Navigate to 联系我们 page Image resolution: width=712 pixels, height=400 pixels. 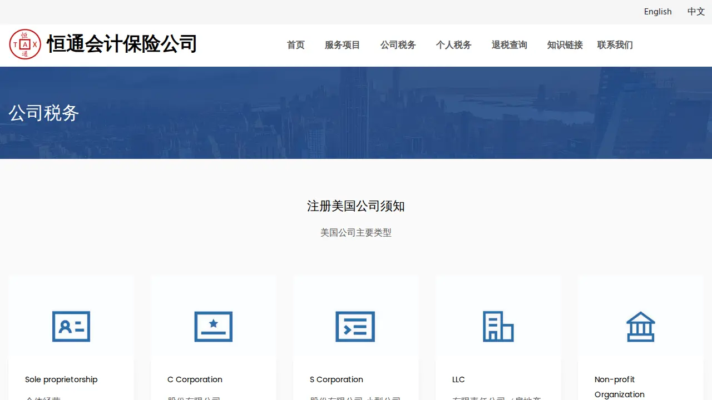click(x=615, y=45)
